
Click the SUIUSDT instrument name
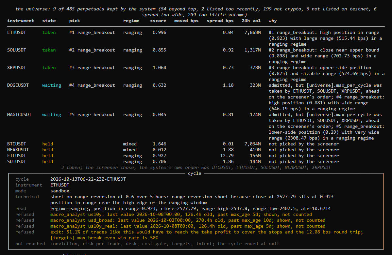16,161
